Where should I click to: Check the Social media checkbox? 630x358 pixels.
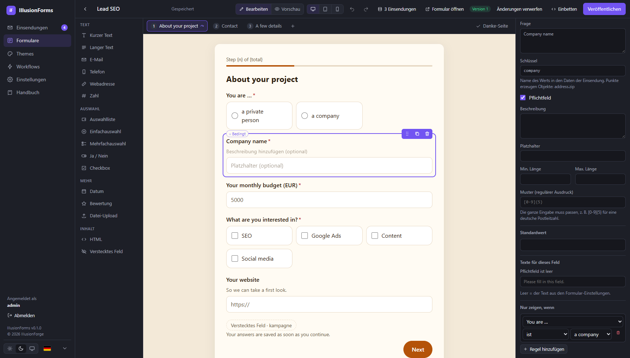(x=259, y=258)
